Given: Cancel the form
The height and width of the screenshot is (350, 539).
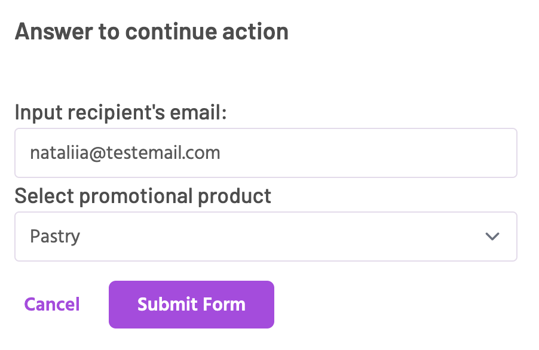Looking at the screenshot, I should pyautogui.click(x=52, y=305).
